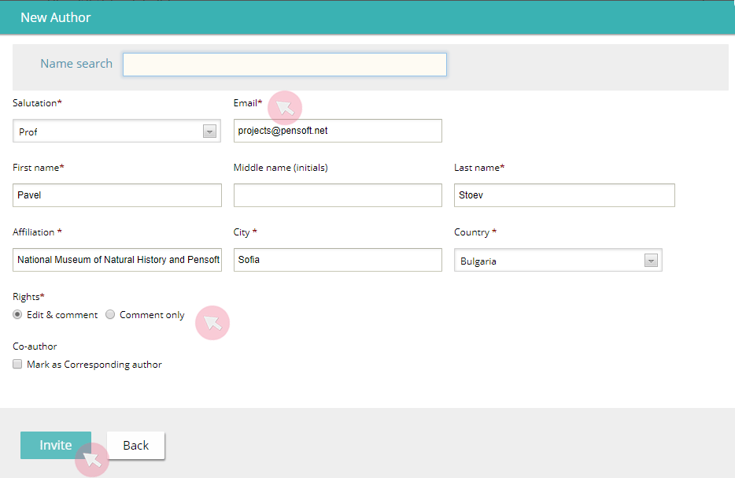Click the Email field with projects@pensoft.net
Screen dimensions: 735x478
coord(338,131)
